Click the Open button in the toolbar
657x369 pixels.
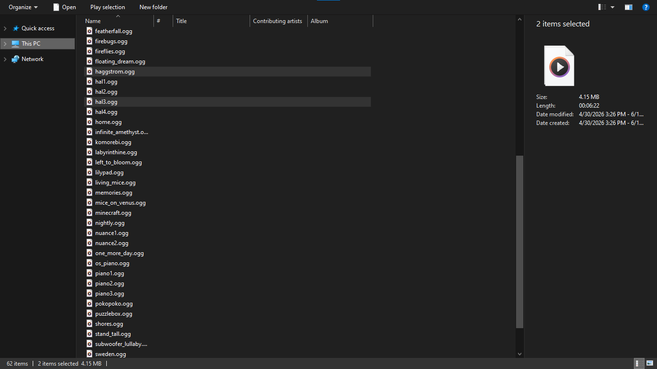pyautogui.click(x=64, y=7)
